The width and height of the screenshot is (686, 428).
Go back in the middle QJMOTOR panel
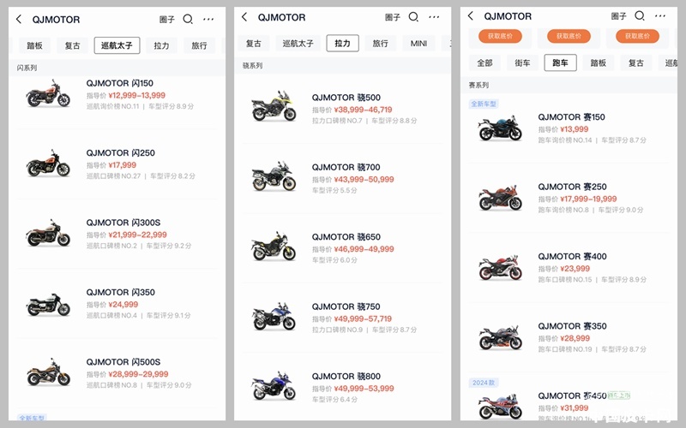coord(244,17)
